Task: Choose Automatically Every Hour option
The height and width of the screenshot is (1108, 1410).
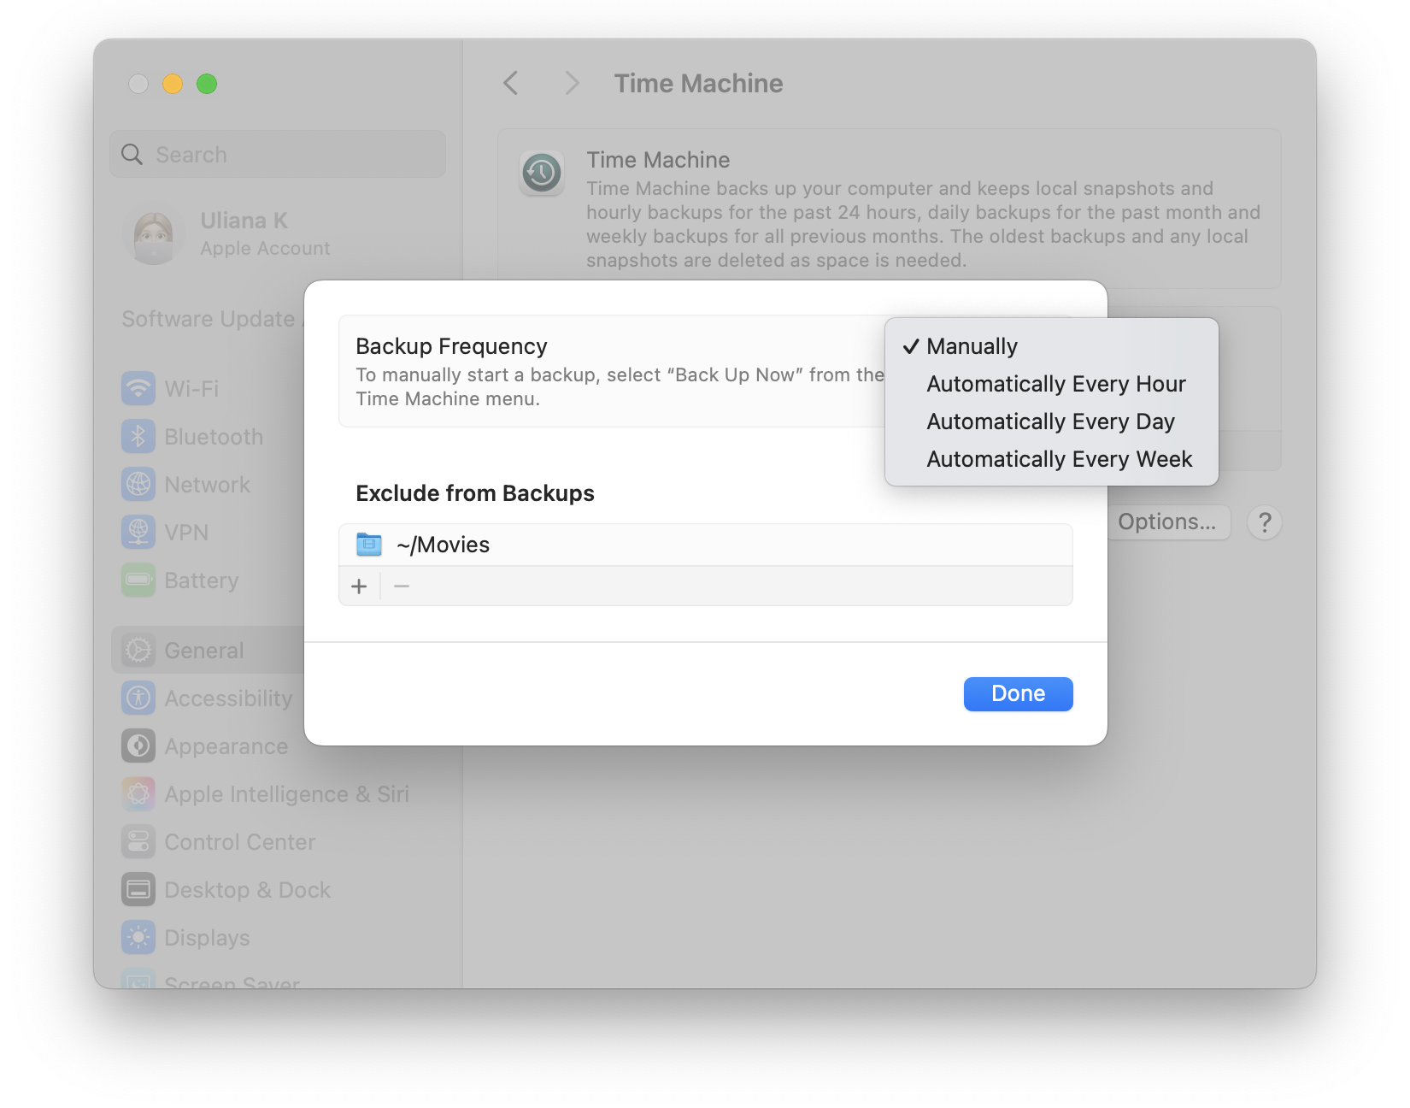Action: point(1051,384)
